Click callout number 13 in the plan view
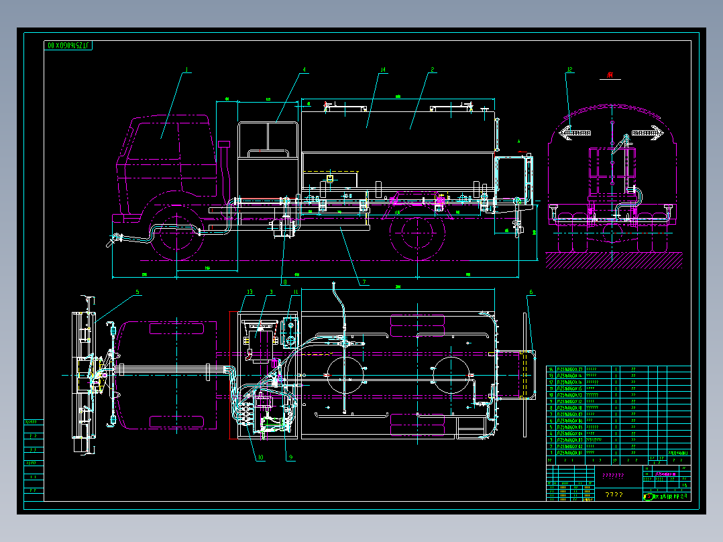Viewport: 723px width, 542px height. click(250, 292)
